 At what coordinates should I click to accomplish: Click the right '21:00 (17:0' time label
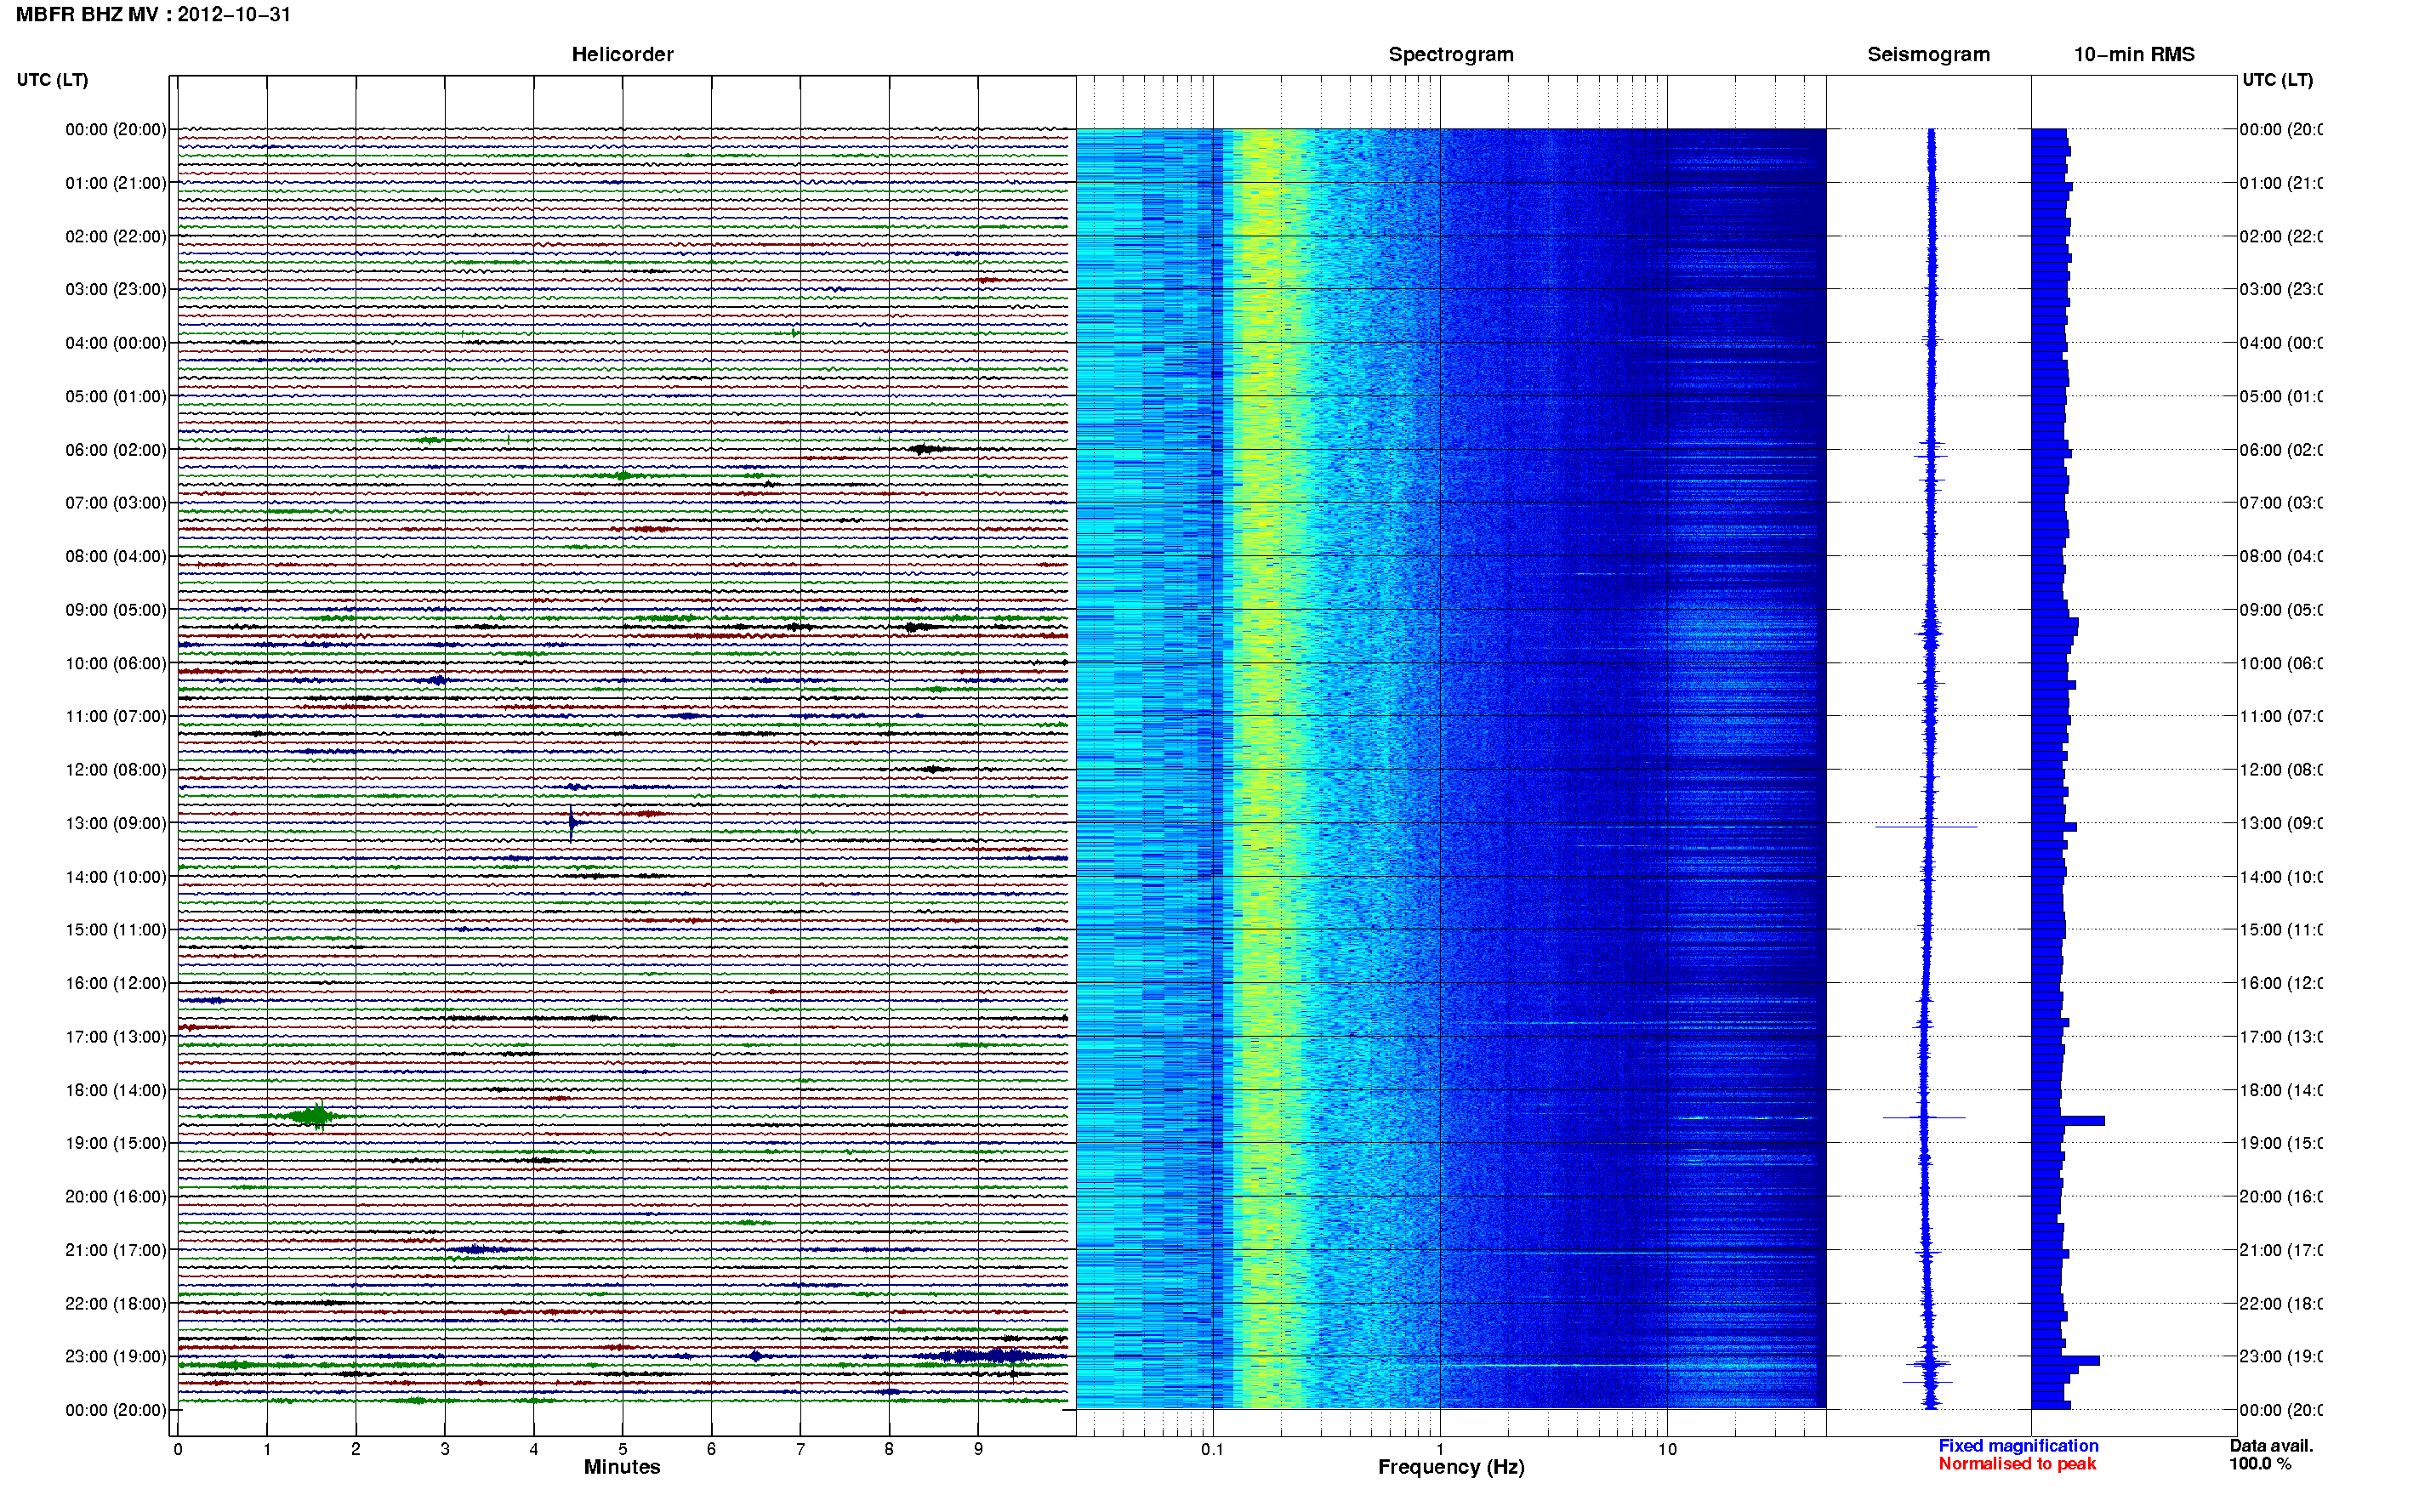pos(2281,1250)
